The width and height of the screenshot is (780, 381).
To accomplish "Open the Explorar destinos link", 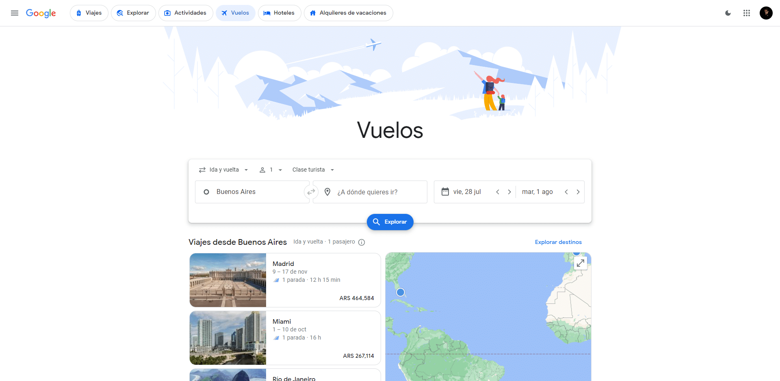I will pyautogui.click(x=558, y=242).
